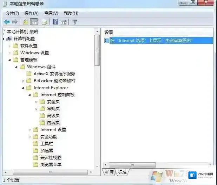Click the title bar app icon
The height and width of the screenshot is (185, 217).
coord(5,4)
